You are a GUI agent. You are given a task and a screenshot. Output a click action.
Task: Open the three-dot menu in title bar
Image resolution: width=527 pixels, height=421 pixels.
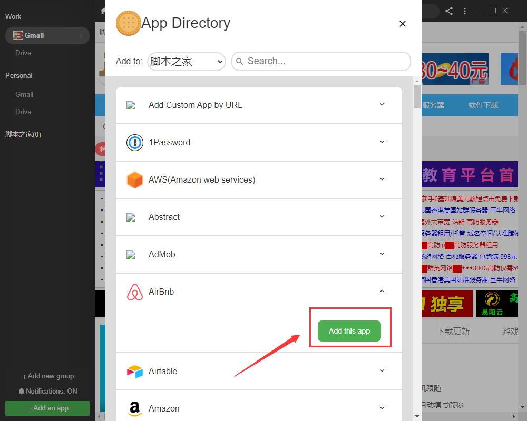pyautogui.click(x=464, y=11)
